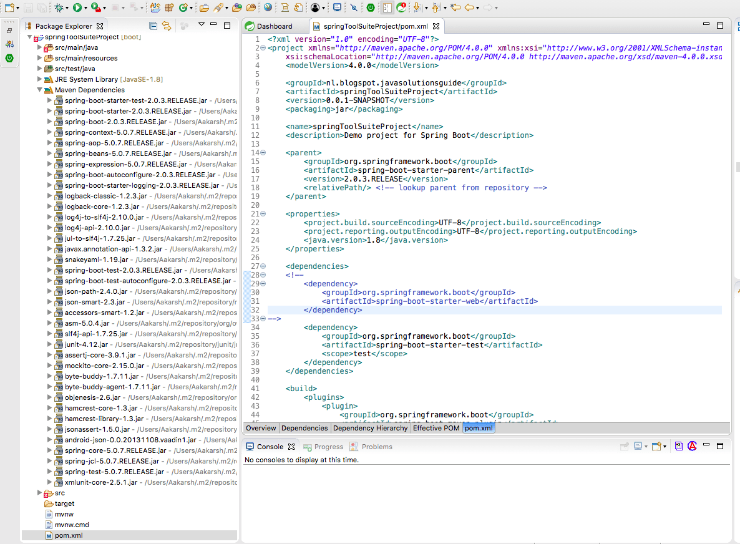Image resolution: width=740 pixels, height=544 pixels.
Task: Close the pom.xml editor tab
Action: (436, 26)
